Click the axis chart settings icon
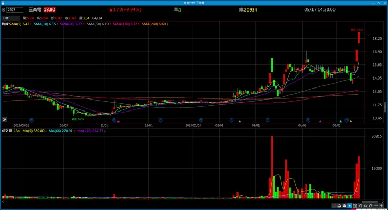Image resolution: width=388 pixels, height=210 pixels. 360,206
